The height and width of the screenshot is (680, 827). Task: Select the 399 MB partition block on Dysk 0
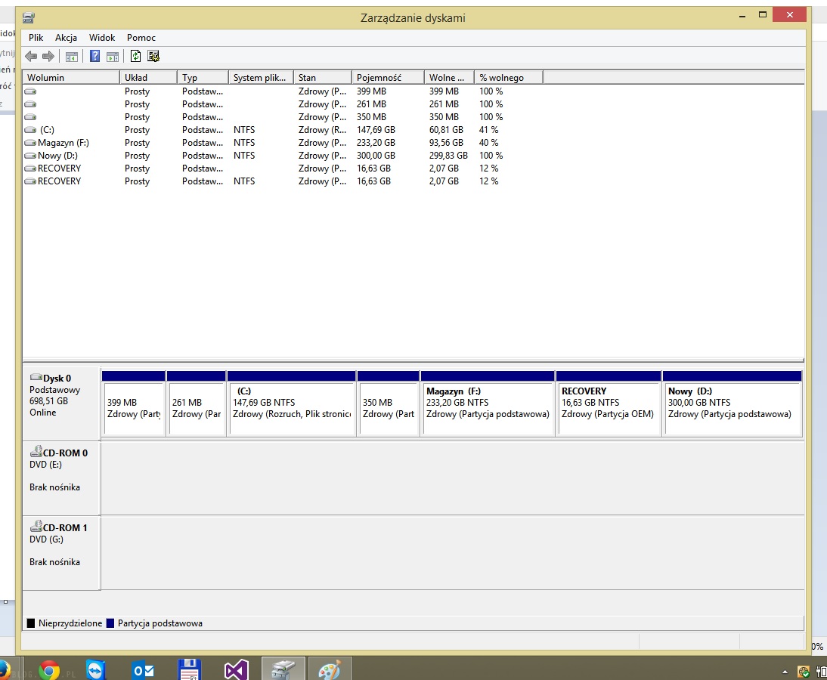[x=134, y=403]
